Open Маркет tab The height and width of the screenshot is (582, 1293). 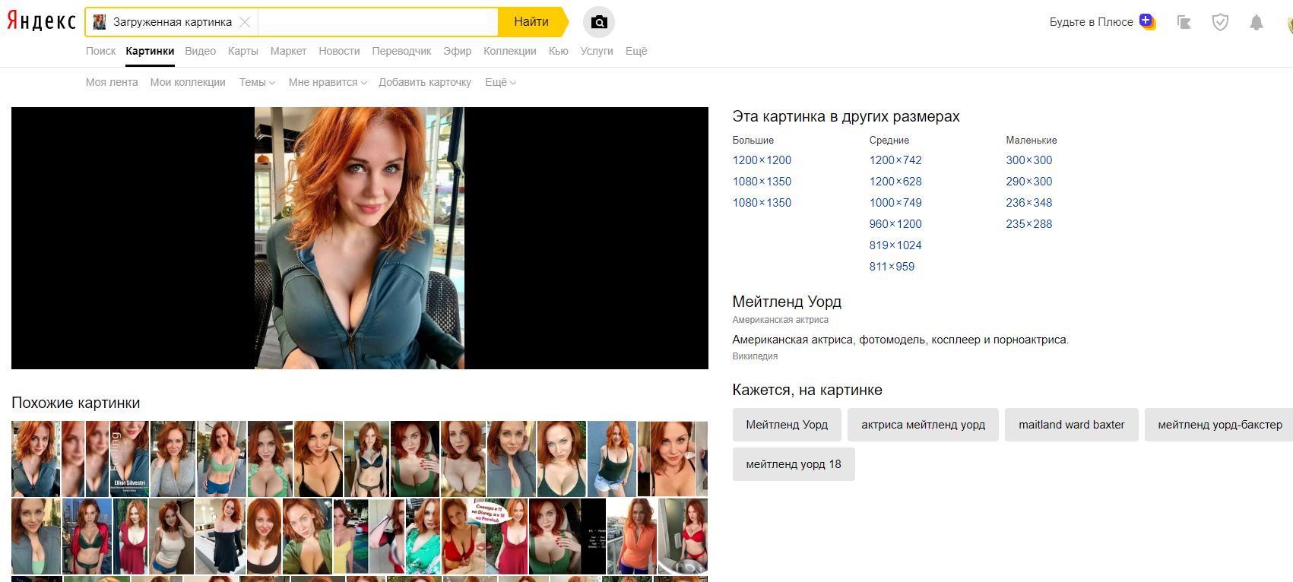pos(288,51)
